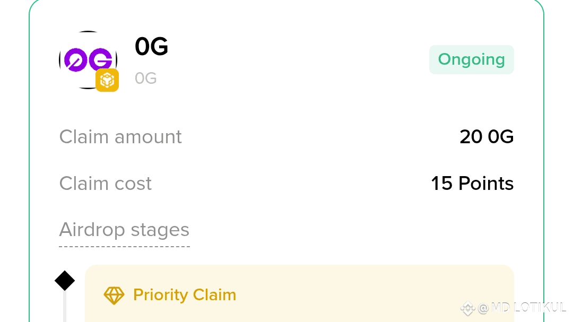The width and height of the screenshot is (573, 322).
Task: Click the 15 Points cost value
Action: point(472,184)
